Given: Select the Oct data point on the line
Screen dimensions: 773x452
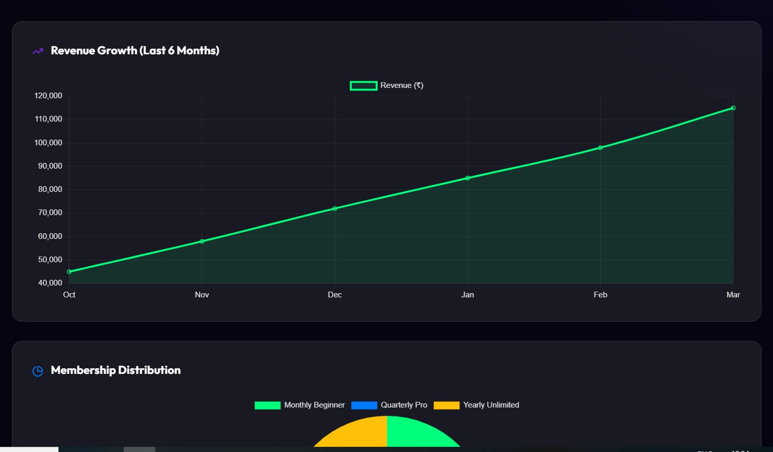Looking at the screenshot, I should click(69, 272).
